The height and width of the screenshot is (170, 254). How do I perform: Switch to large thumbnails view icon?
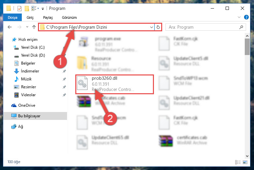tap(245, 162)
